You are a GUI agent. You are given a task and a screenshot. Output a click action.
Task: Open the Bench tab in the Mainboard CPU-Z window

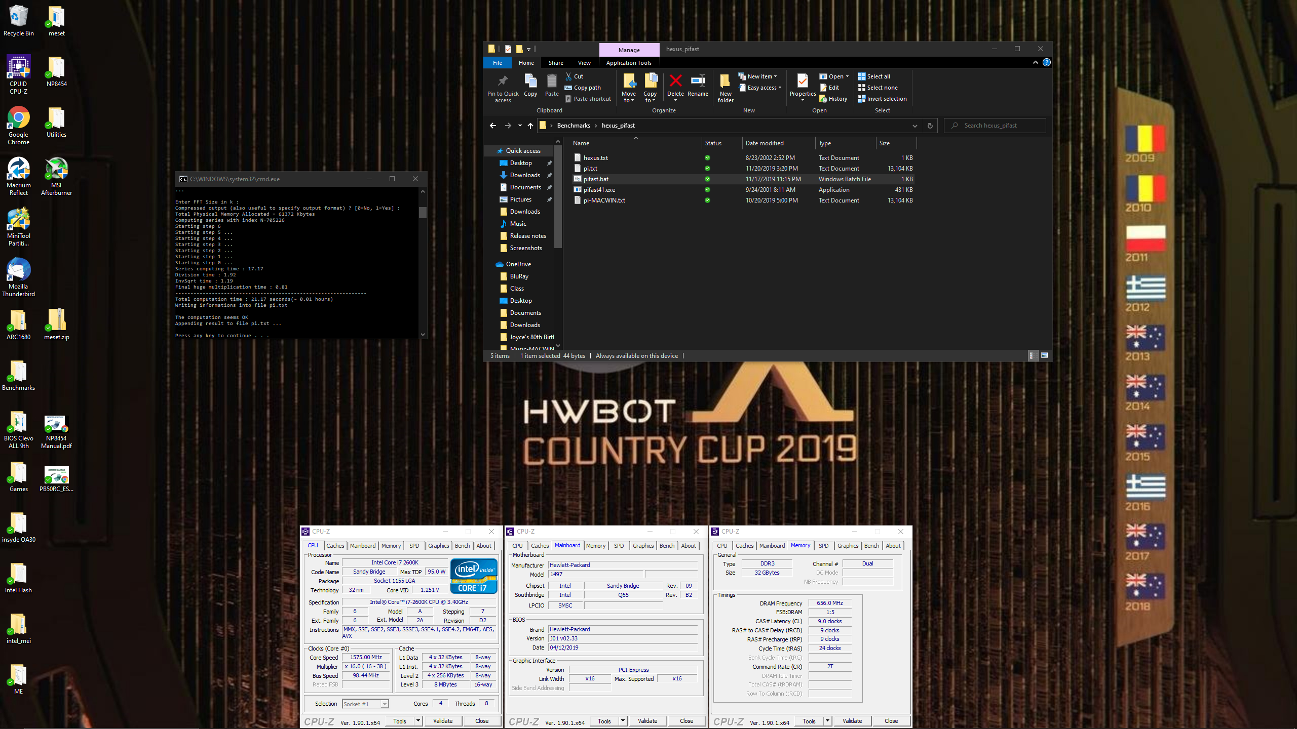point(667,545)
